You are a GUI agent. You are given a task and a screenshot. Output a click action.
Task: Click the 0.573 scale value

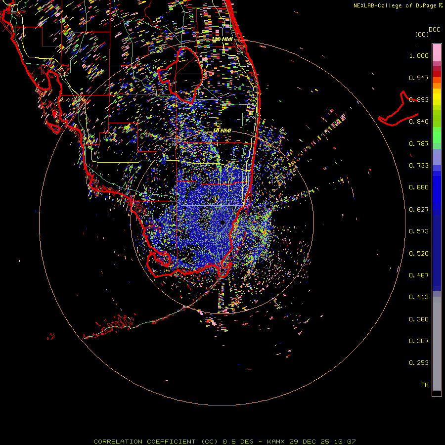coord(419,231)
